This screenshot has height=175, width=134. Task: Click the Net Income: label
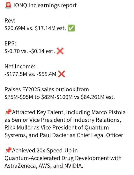[20, 66]
